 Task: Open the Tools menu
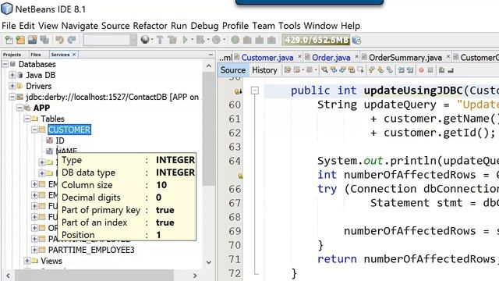coord(289,26)
